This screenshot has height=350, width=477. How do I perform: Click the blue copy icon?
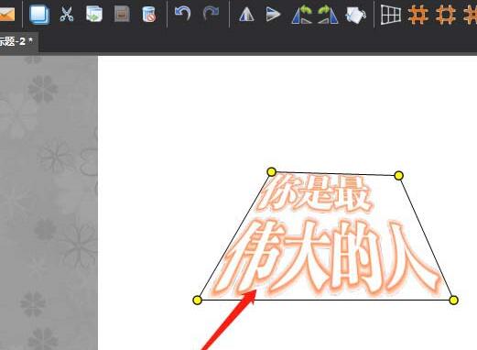coord(39,15)
